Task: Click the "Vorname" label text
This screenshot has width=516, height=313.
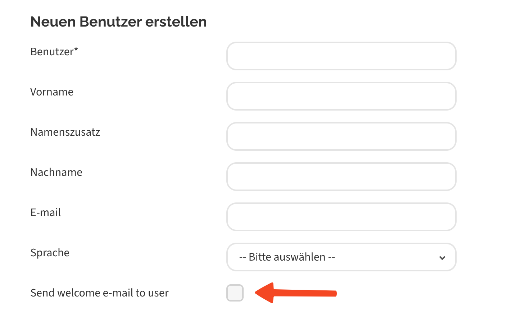Action: [x=52, y=92]
